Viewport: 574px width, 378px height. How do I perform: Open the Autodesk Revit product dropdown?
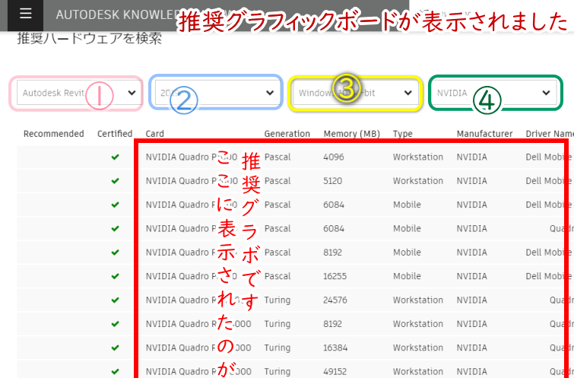point(79,93)
